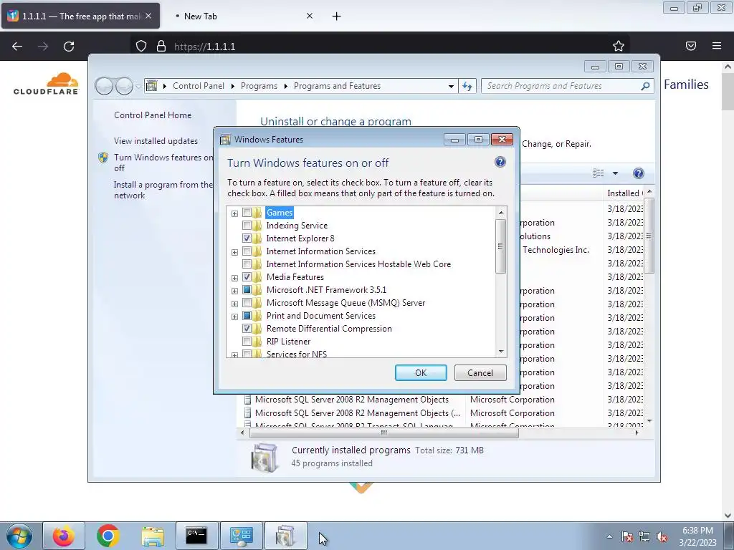Refresh the Programs and Features address bar
Screen dimensions: 734x550
467,86
